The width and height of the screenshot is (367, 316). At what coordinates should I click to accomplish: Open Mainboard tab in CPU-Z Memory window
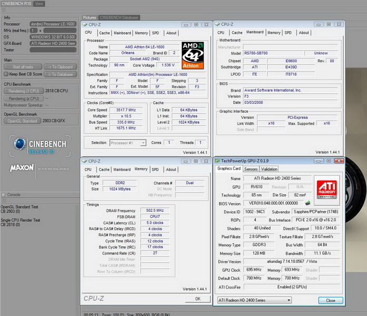tap(122, 170)
